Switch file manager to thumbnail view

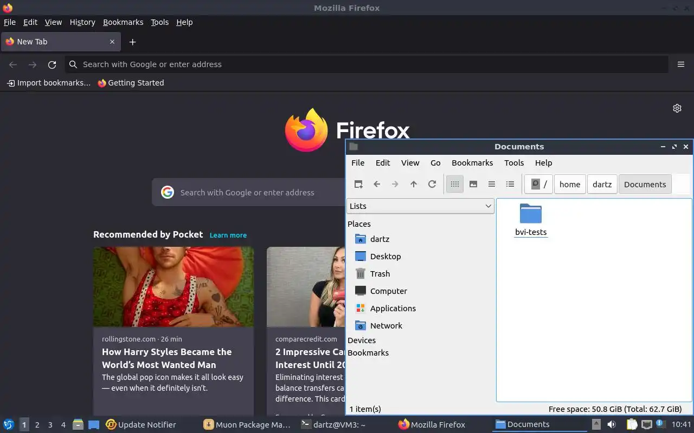(473, 184)
